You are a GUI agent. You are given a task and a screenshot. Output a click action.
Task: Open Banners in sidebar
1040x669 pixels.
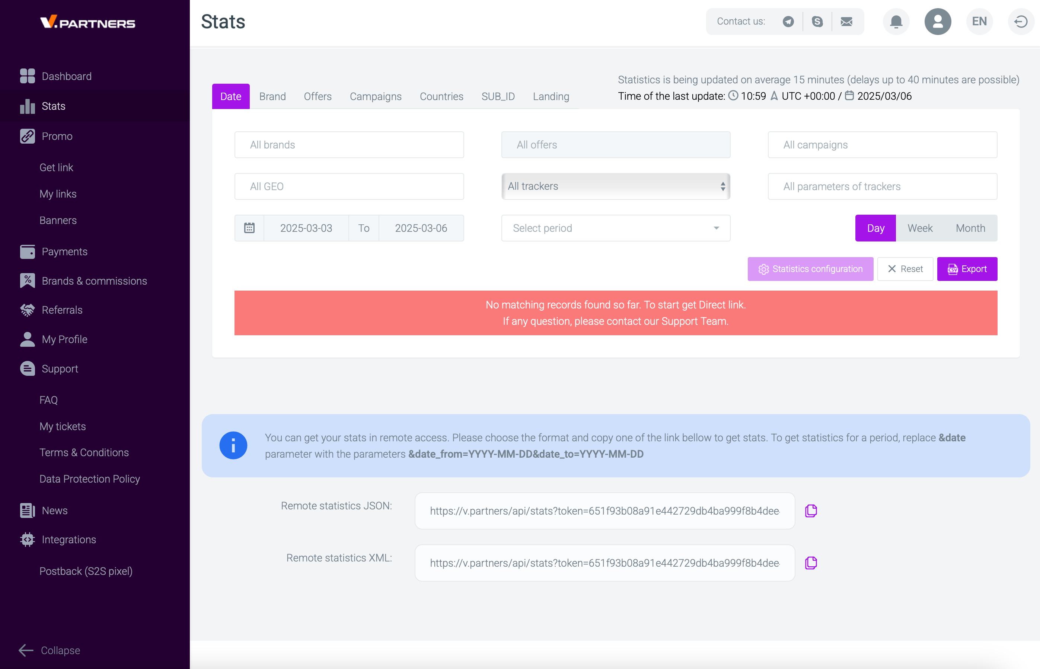click(58, 220)
